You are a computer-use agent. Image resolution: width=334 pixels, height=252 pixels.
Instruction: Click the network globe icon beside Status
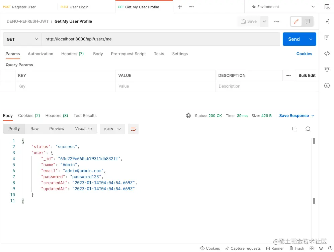[188, 116]
